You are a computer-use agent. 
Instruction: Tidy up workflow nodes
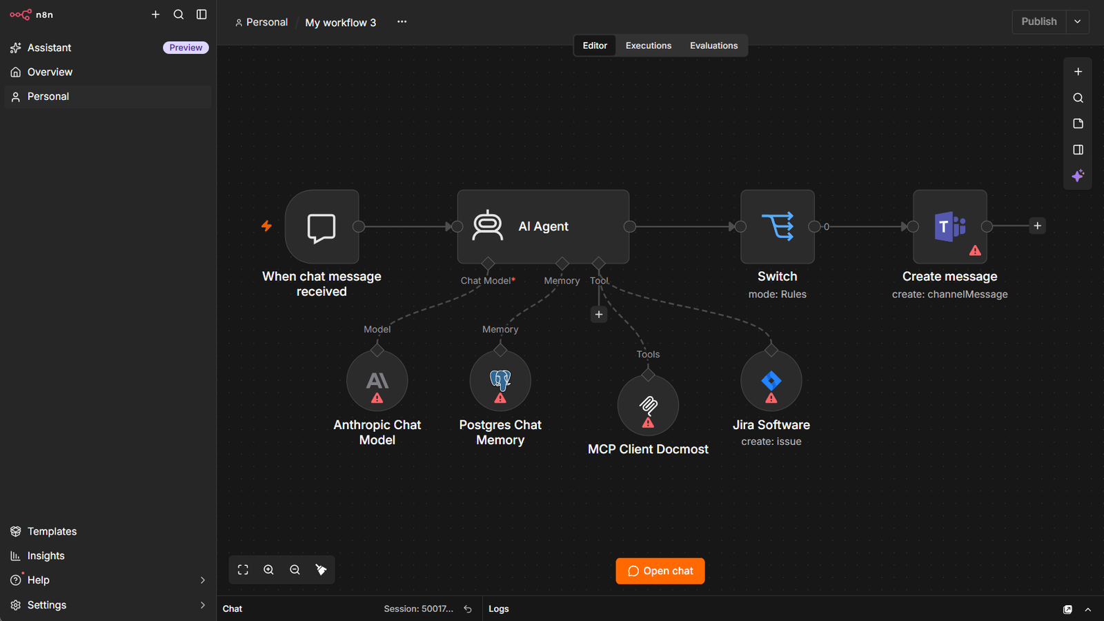(x=321, y=570)
